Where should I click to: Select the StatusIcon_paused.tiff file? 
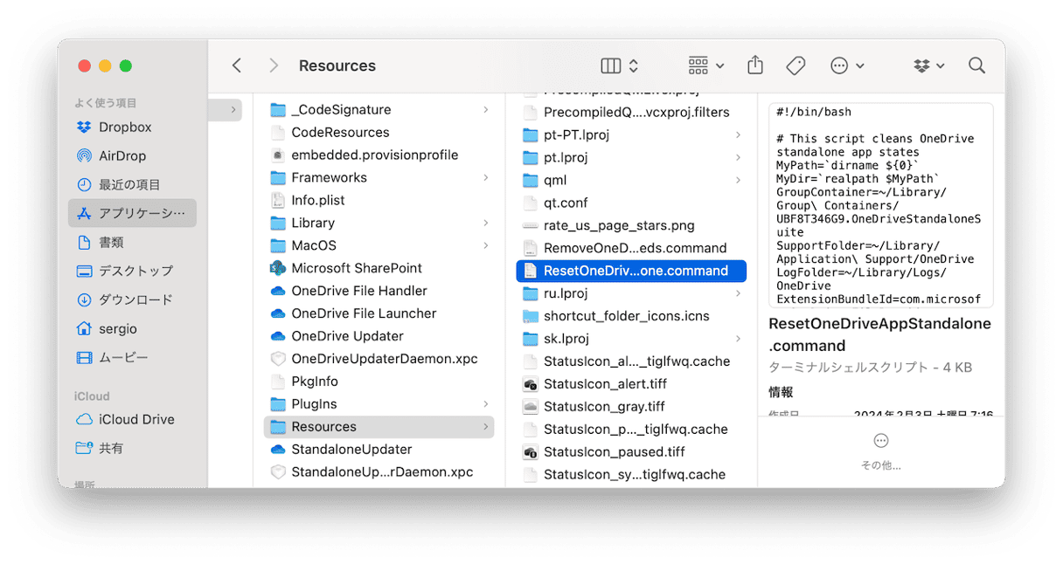631,452
